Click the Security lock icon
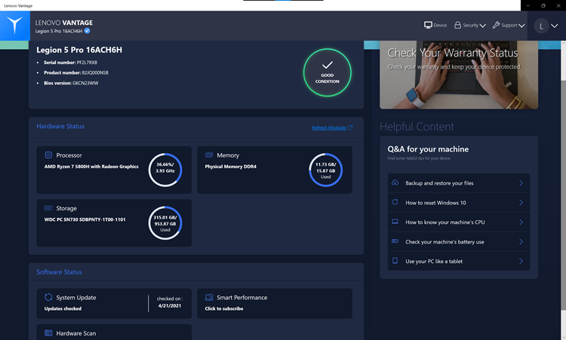This screenshot has height=340, width=566. click(458, 25)
